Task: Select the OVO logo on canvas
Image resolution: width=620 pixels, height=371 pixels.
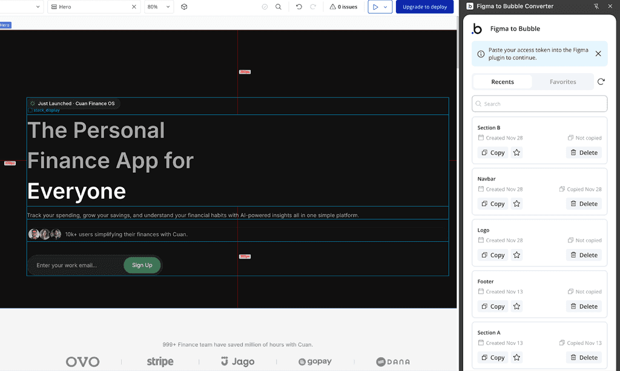Action: (x=82, y=361)
